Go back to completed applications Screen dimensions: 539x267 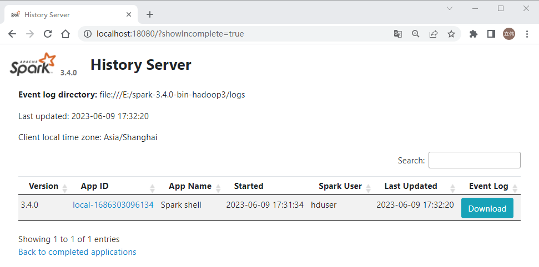coord(77,252)
